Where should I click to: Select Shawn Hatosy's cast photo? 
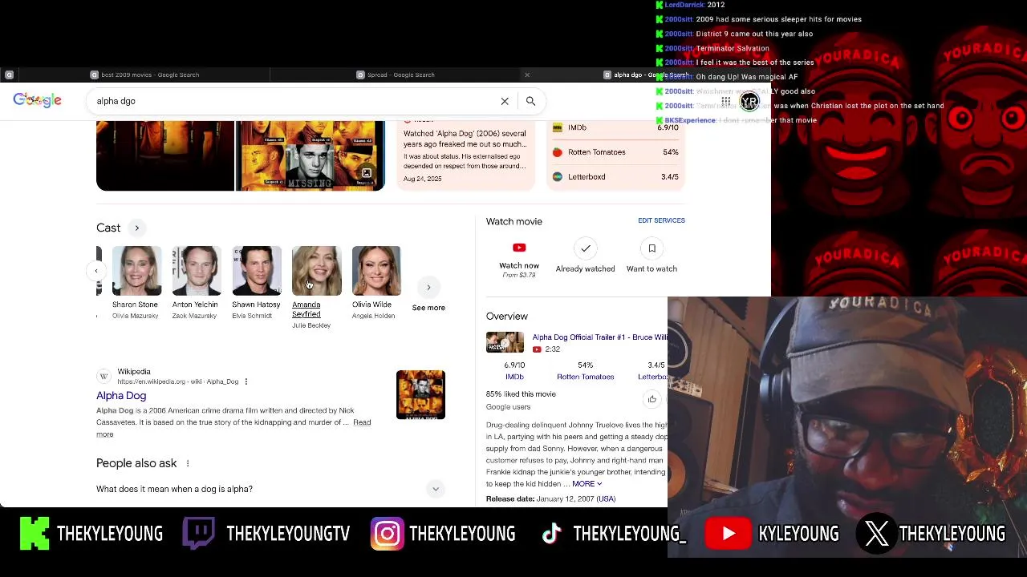tap(257, 271)
